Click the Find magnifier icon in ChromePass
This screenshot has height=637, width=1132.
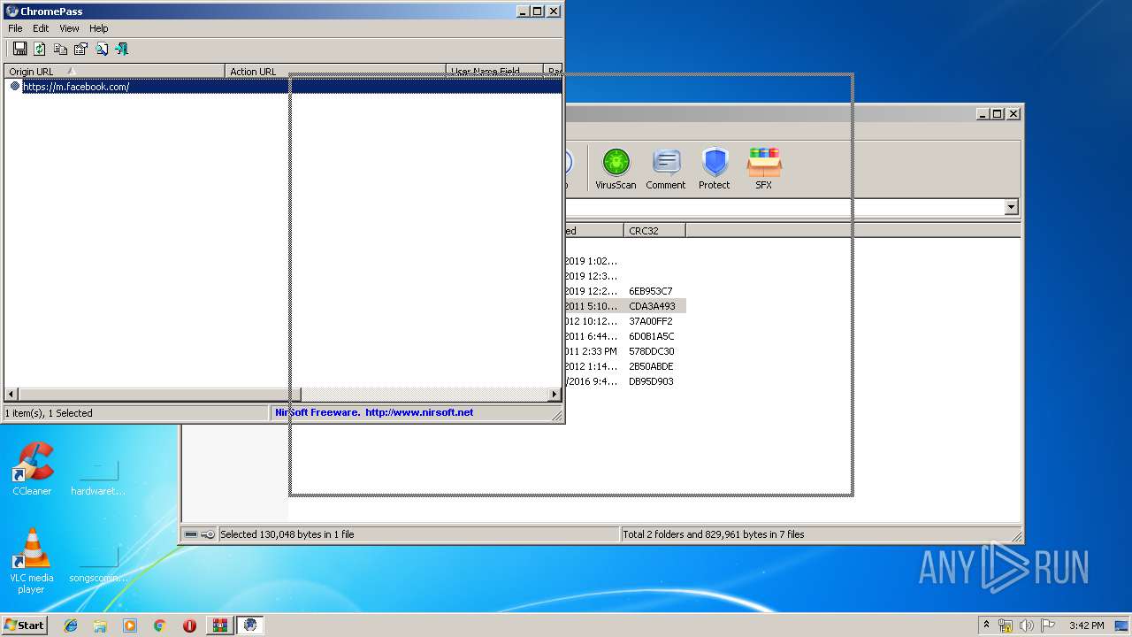[x=102, y=49]
